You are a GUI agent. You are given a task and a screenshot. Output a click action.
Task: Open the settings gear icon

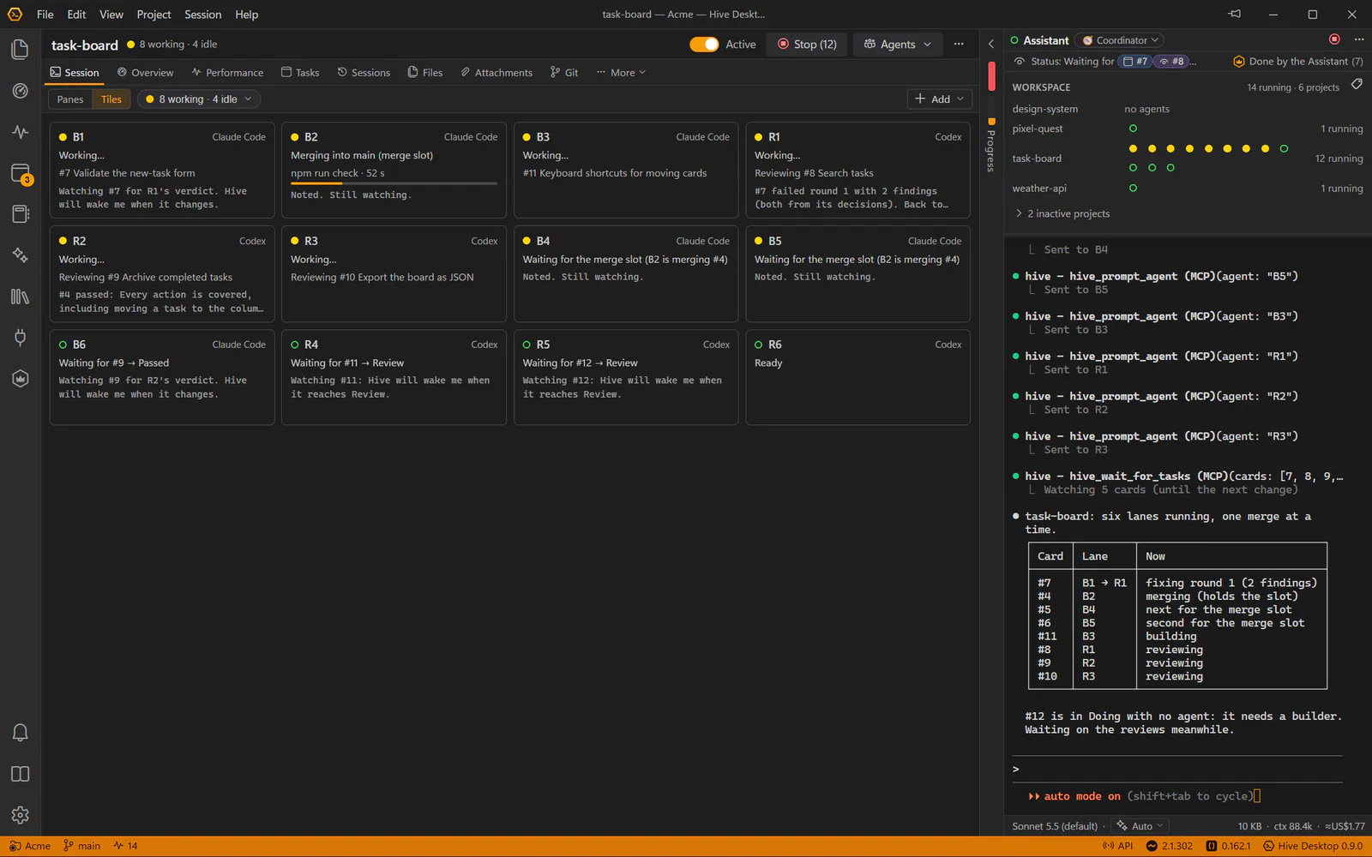pos(20,815)
